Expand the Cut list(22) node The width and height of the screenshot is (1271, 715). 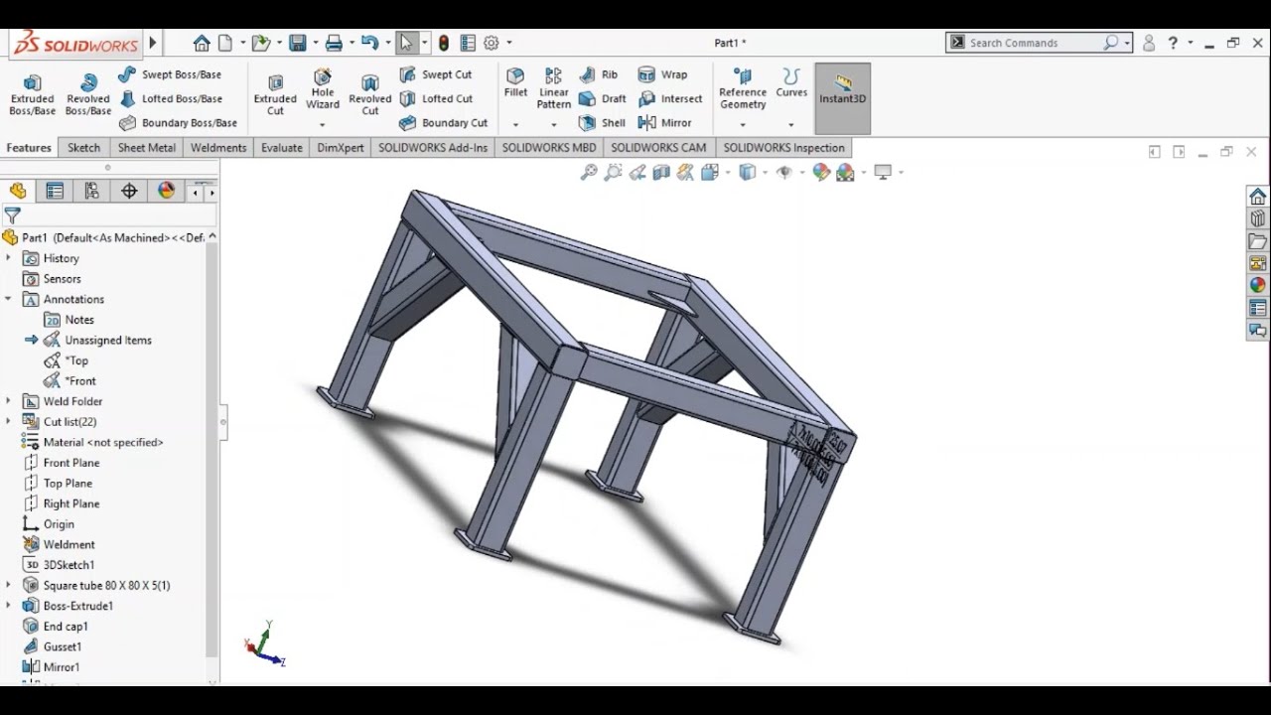pyautogui.click(x=8, y=422)
